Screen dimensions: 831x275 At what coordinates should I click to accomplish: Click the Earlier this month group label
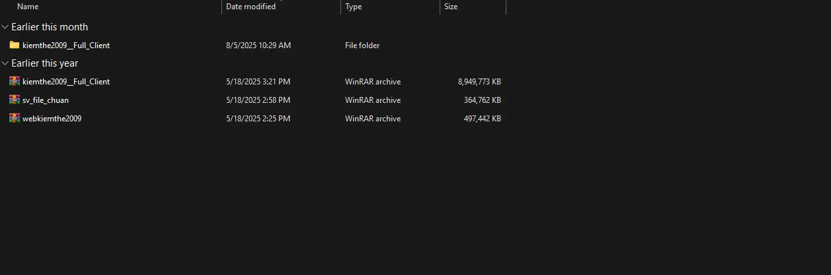50,27
